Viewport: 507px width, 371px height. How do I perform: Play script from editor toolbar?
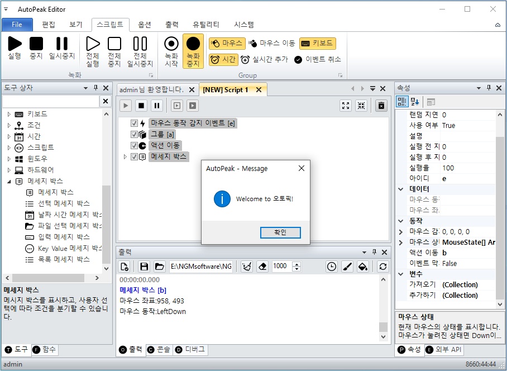tap(126, 106)
